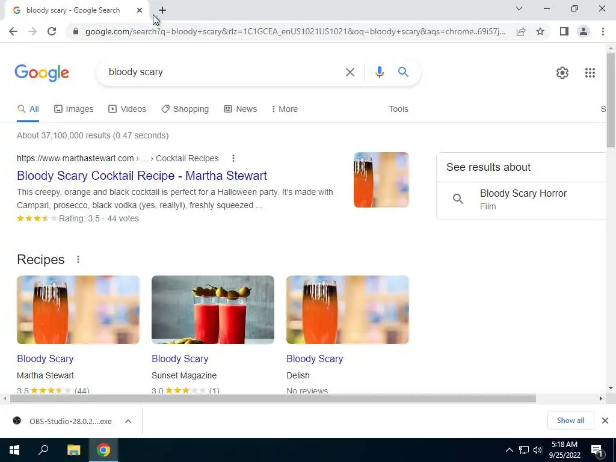Open volume control in tray
The height and width of the screenshot is (462, 616).
click(538, 450)
